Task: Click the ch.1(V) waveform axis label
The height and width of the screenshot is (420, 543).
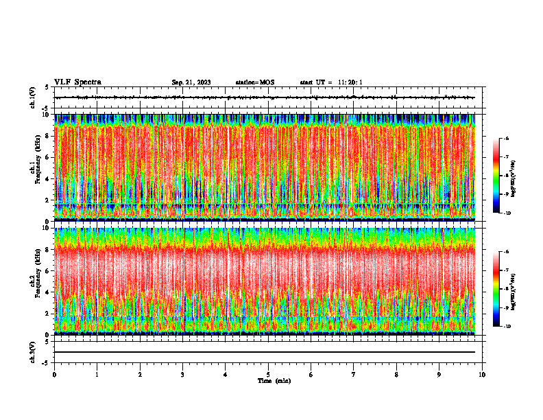Action: pyautogui.click(x=32, y=97)
